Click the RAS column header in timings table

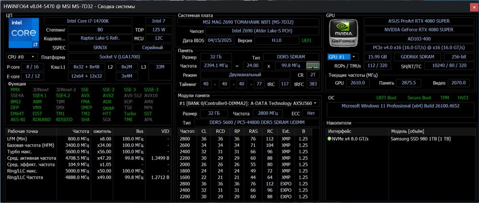(x=252, y=131)
